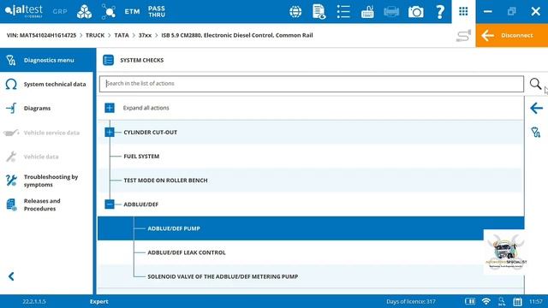Click the magnifier search icon
Viewport: 548px width, 308px height.
(535, 84)
